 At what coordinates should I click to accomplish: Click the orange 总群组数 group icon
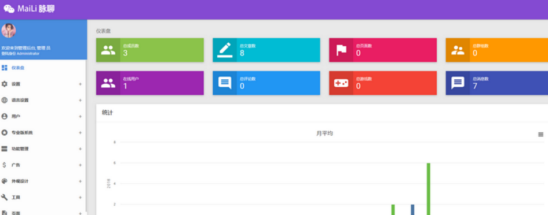point(458,50)
